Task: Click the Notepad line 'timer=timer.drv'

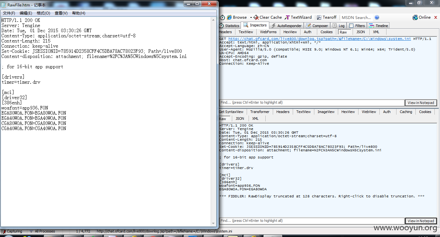Action: click(x=21, y=82)
